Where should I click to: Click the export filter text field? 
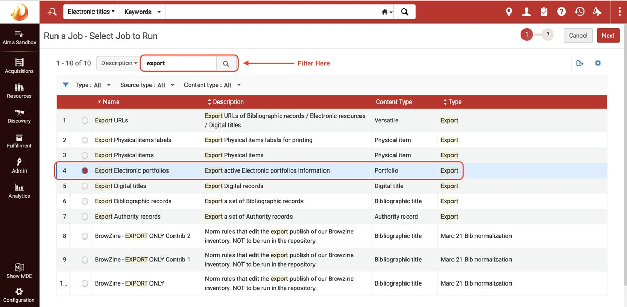(x=179, y=63)
